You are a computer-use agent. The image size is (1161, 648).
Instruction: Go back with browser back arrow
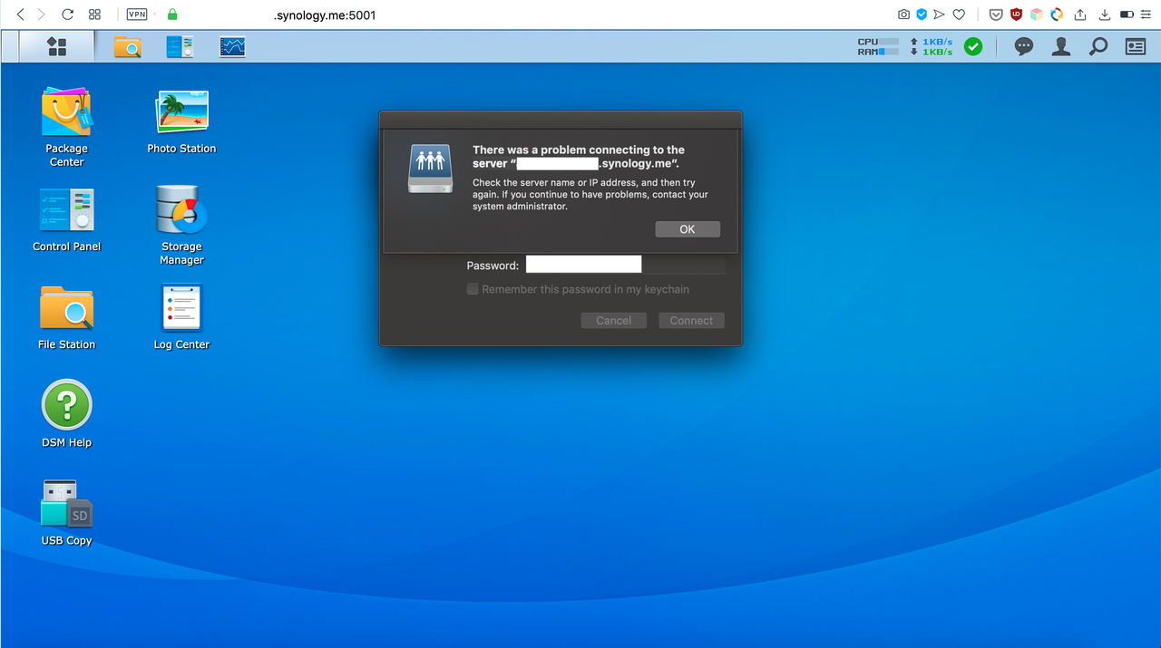click(21, 15)
